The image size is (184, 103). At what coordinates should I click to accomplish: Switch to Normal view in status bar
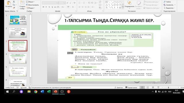point(142,87)
